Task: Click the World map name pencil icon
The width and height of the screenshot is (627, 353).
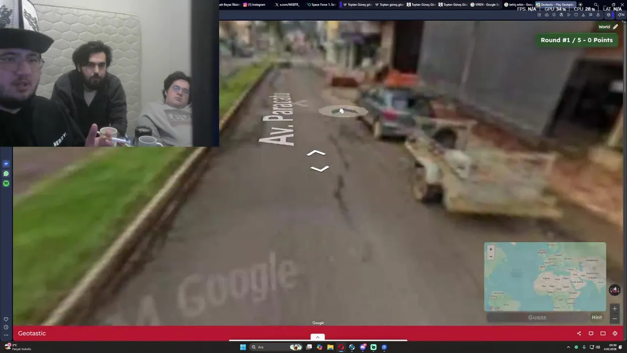Action: [615, 27]
